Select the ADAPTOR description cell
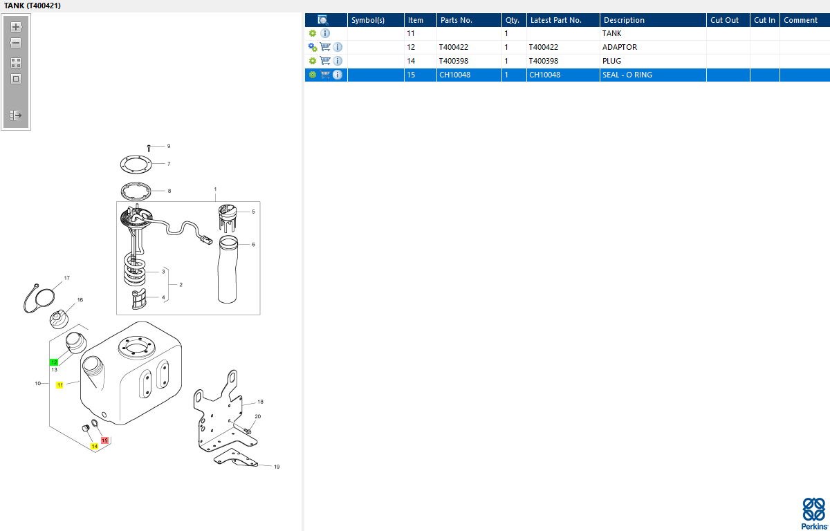The image size is (830, 531). tap(653, 47)
